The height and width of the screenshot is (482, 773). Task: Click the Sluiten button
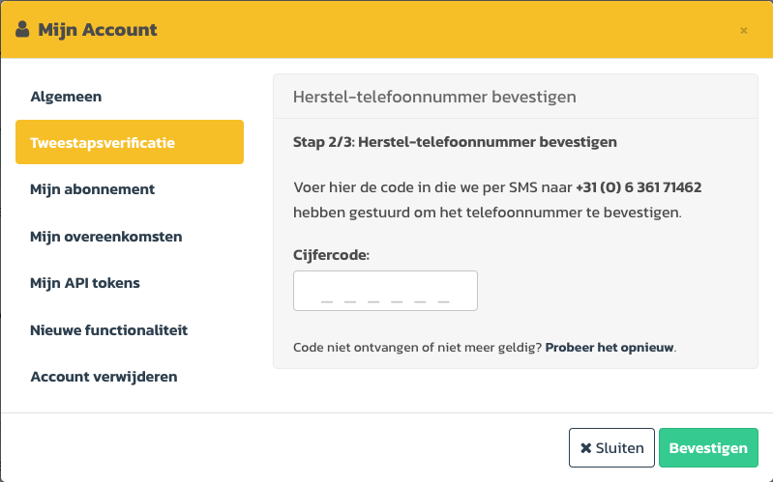611,447
